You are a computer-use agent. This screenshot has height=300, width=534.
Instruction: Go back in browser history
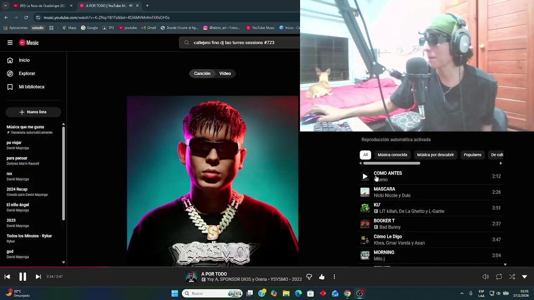6,17
